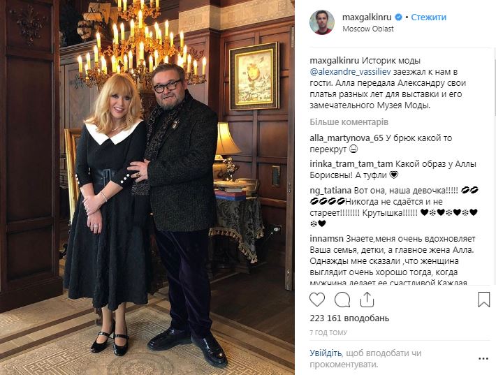This screenshot has width=496, height=375.
Task: Click the post photo of the couple
Action: pyautogui.click(x=147, y=187)
